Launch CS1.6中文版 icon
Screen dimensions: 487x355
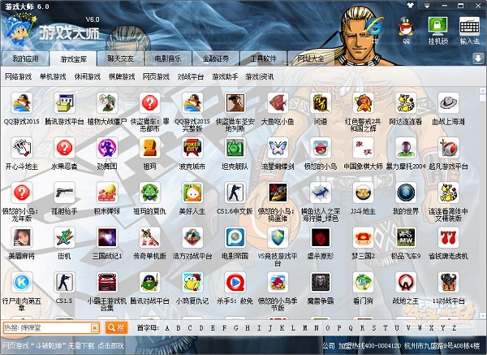pos(235,193)
